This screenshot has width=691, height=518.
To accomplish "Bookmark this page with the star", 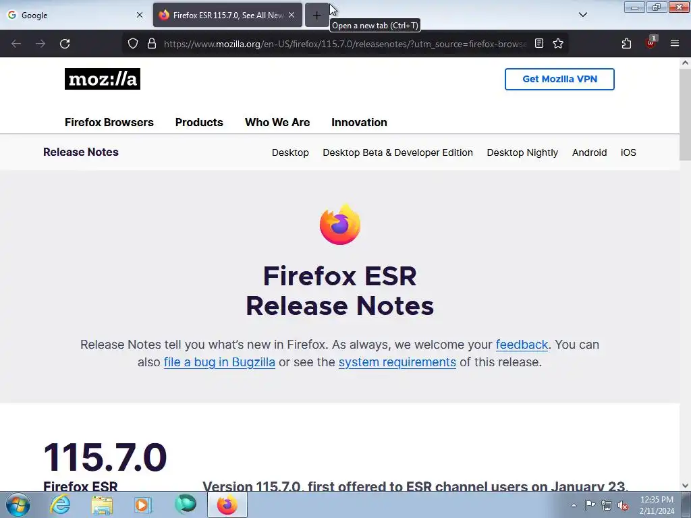I will [558, 44].
